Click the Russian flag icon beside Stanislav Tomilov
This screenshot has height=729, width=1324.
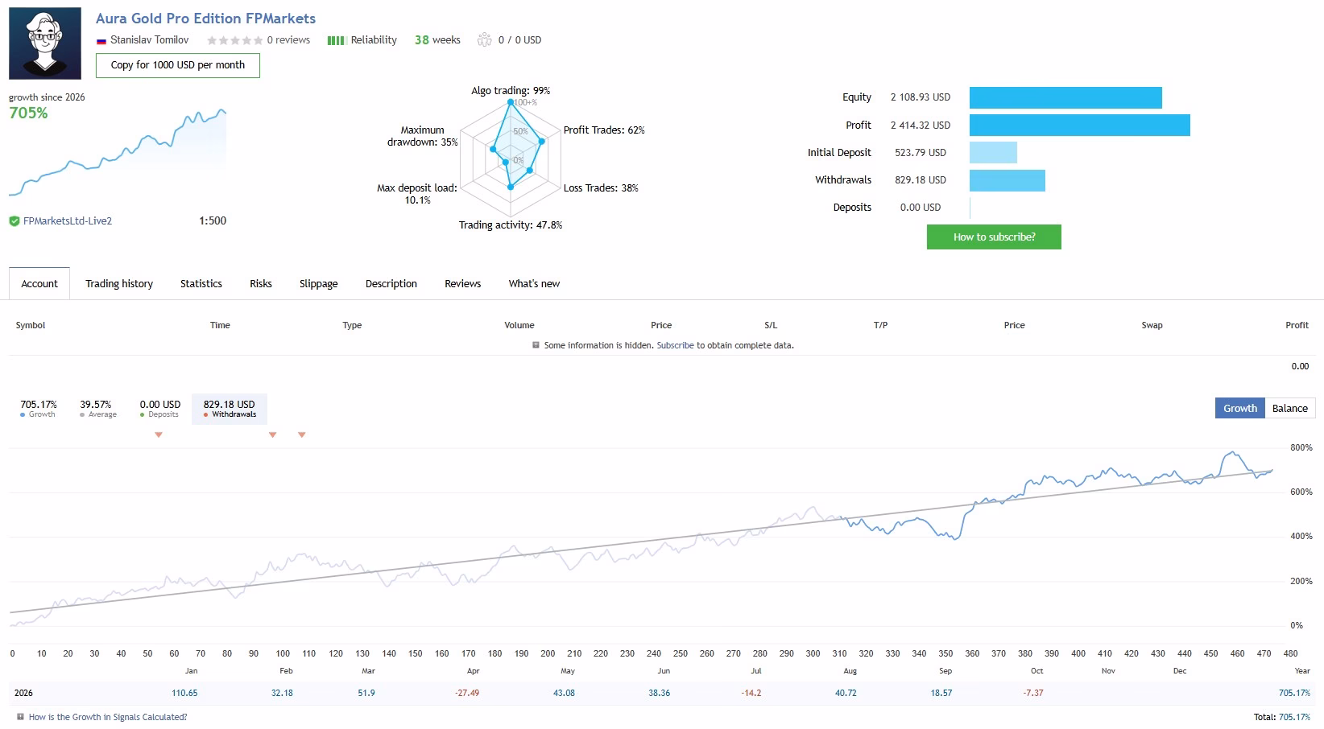pos(101,41)
